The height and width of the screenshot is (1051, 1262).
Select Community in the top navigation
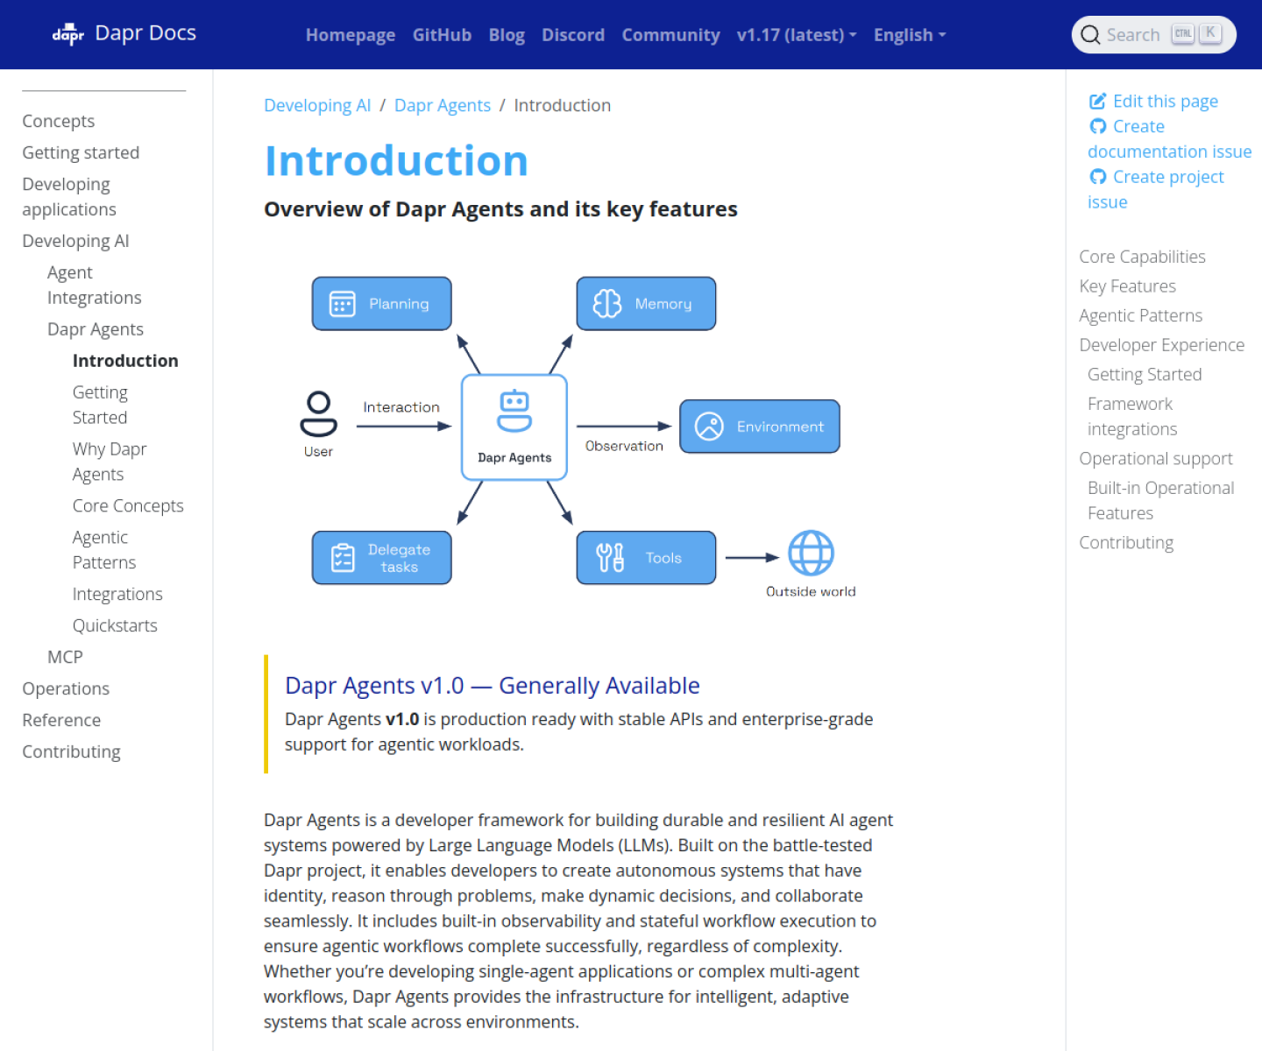670,35
